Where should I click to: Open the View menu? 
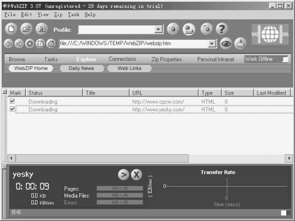[43, 15]
